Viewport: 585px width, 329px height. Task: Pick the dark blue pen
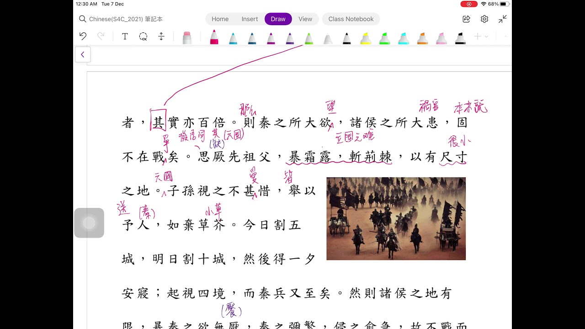pos(252,38)
